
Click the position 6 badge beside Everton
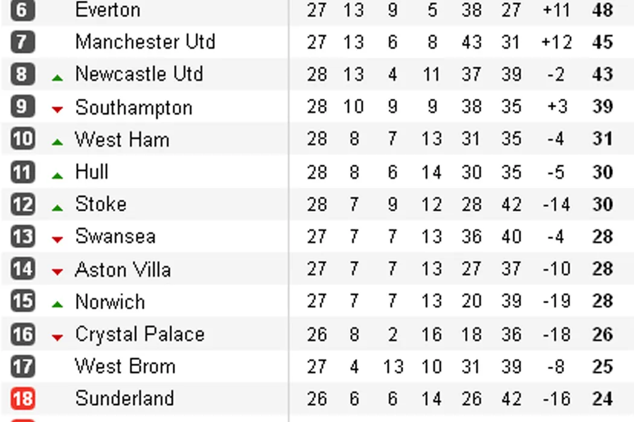tap(22, 10)
